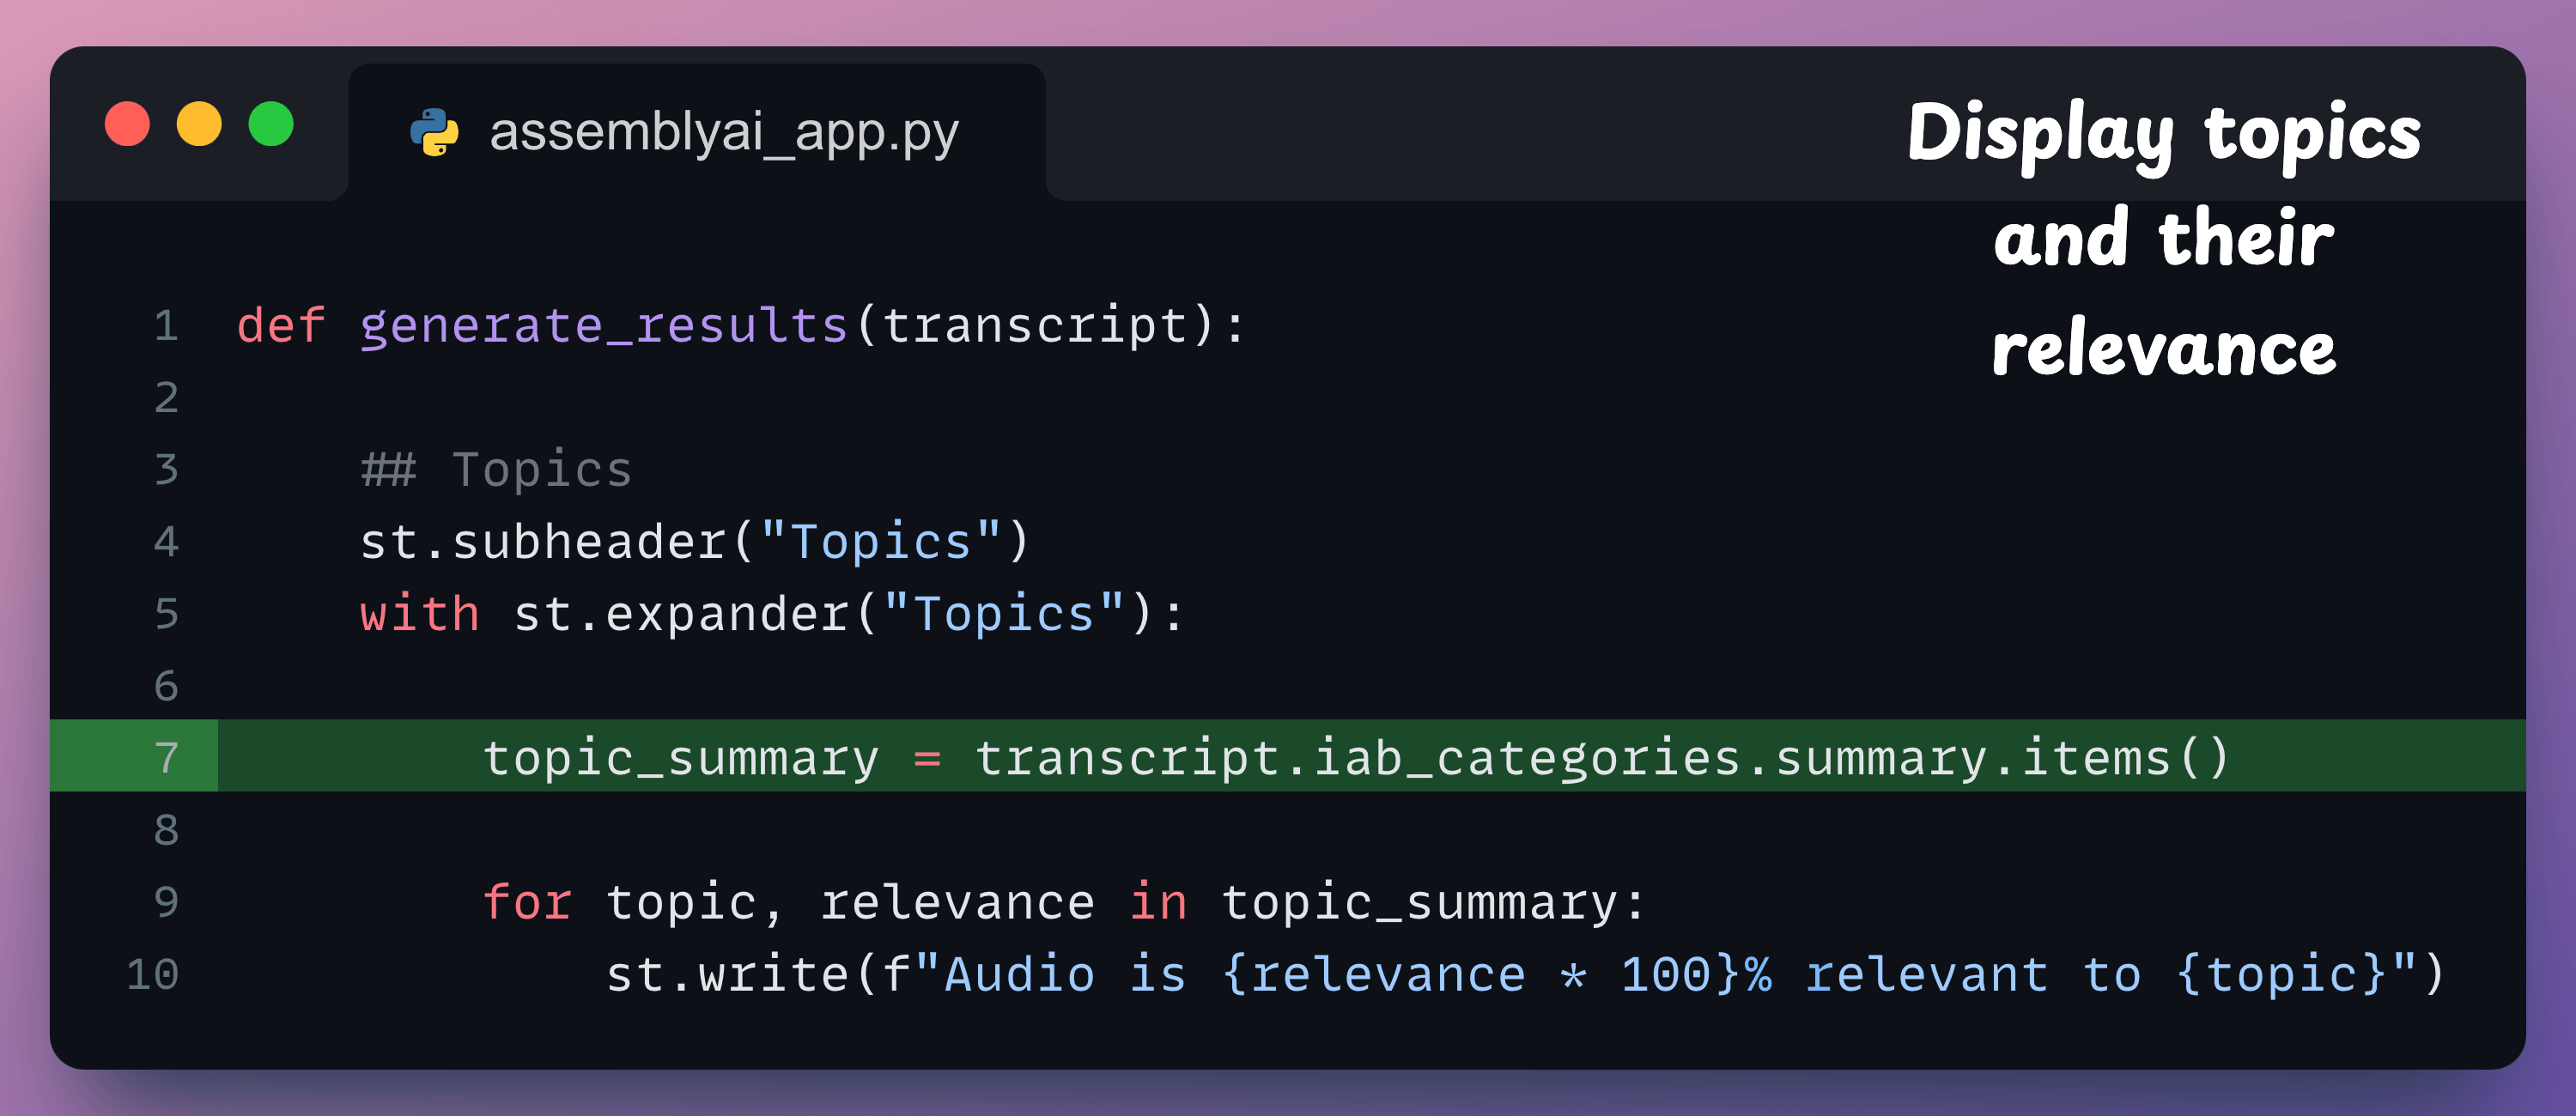
Task: Click line number 7 in the gutter
Action: 165,757
